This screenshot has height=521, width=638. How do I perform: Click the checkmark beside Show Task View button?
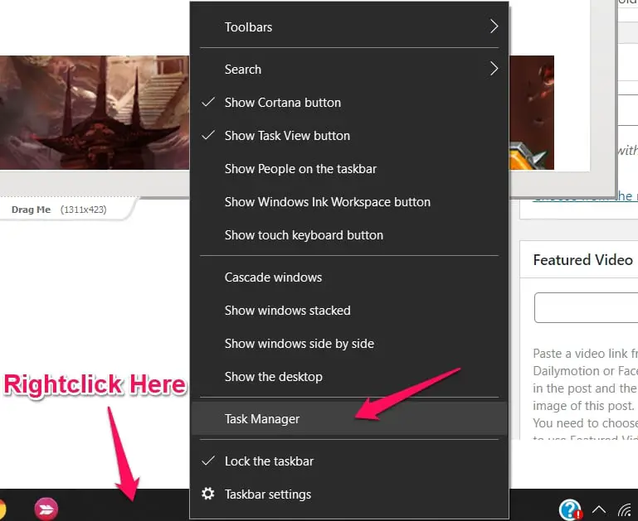pos(208,135)
